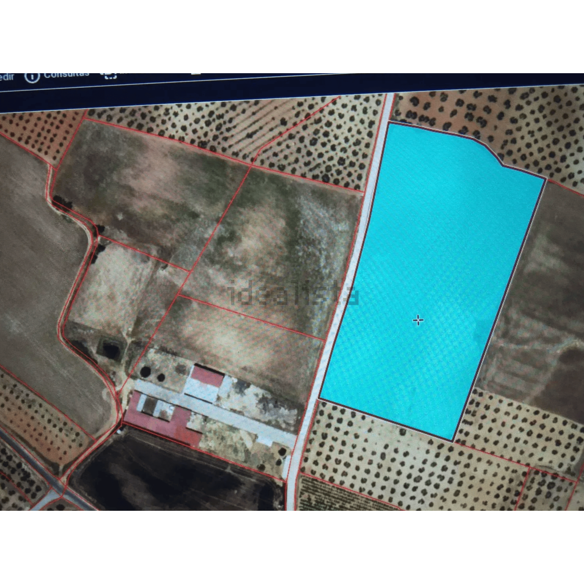Open the Consultas toolbar option

pos(66,75)
